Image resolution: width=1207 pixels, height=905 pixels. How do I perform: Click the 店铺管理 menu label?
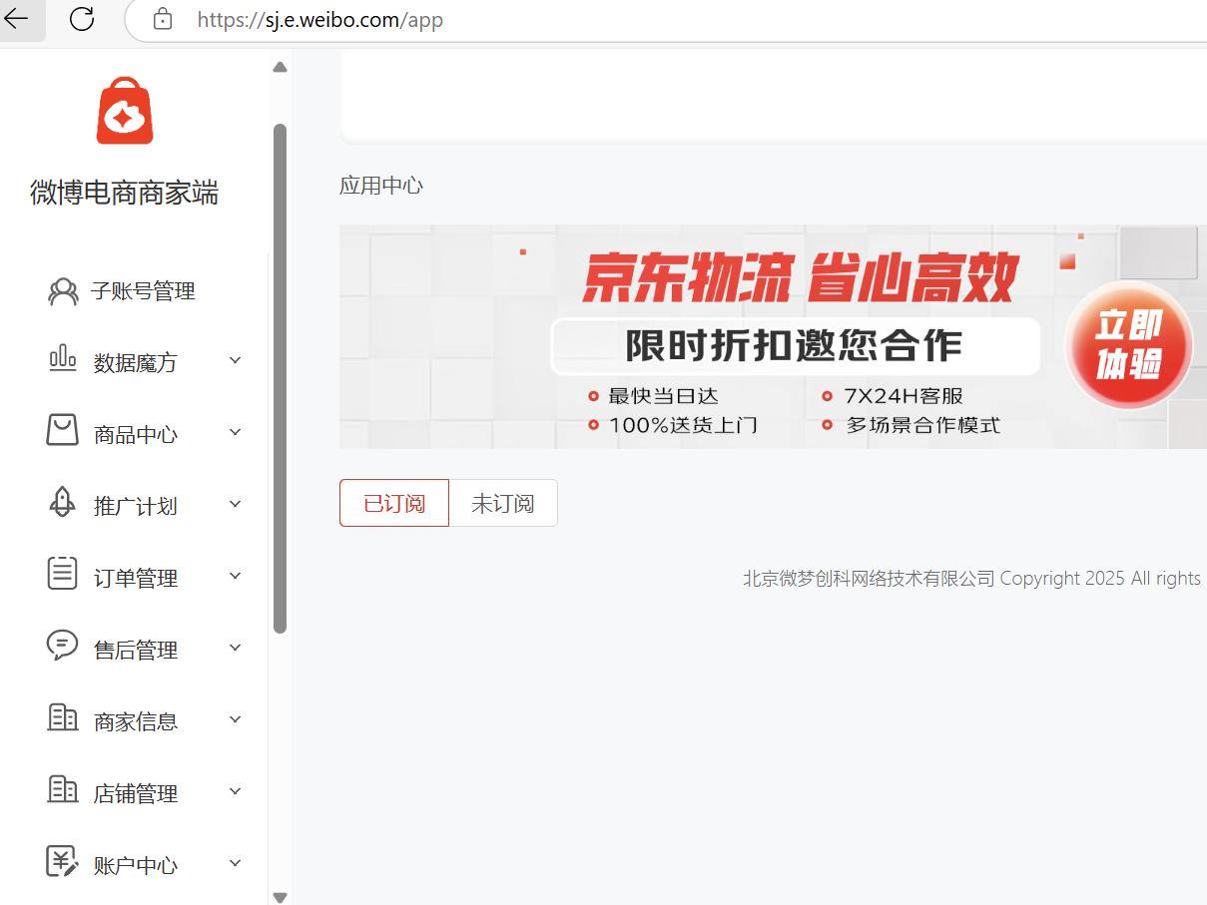pyautogui.click(x=136, y=793)
